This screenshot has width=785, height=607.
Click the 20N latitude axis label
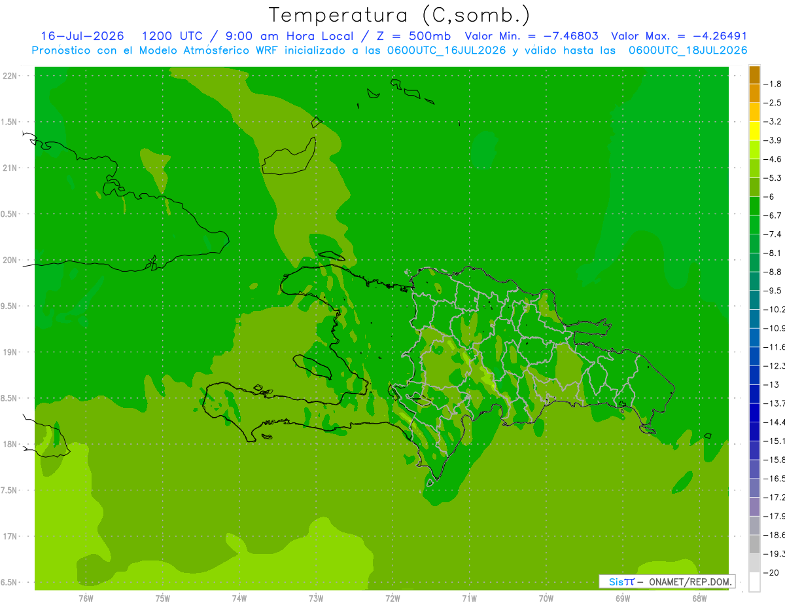(x=10, y=260)
